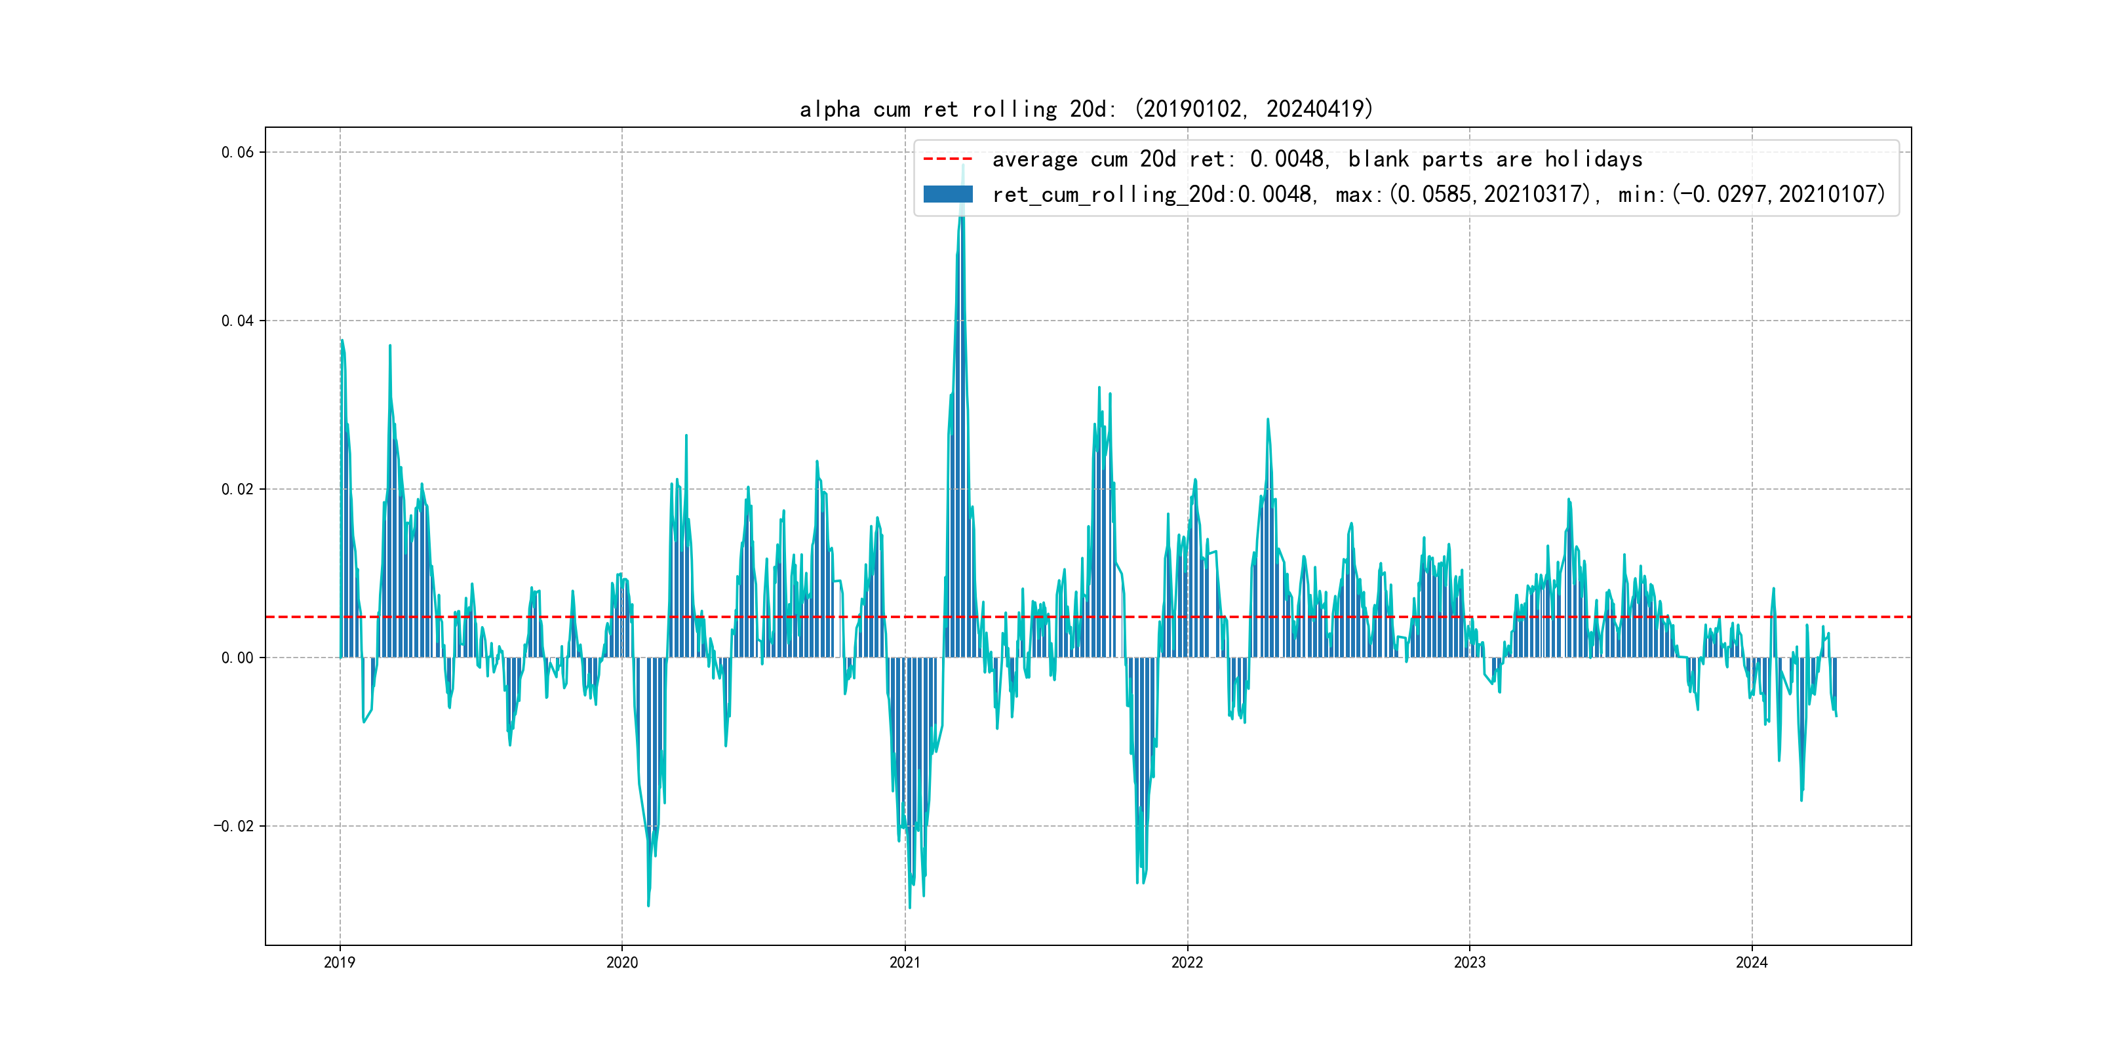The width and height of the screenshot is (2124, 1062).
Task: Click the negative trough in early 2020
Action: click(x=648, y=904)
